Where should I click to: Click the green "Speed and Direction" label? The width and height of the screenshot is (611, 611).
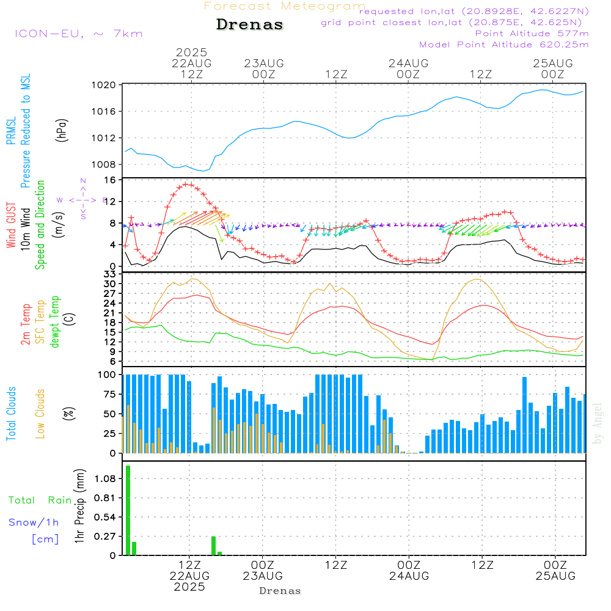tap(40, 225)
